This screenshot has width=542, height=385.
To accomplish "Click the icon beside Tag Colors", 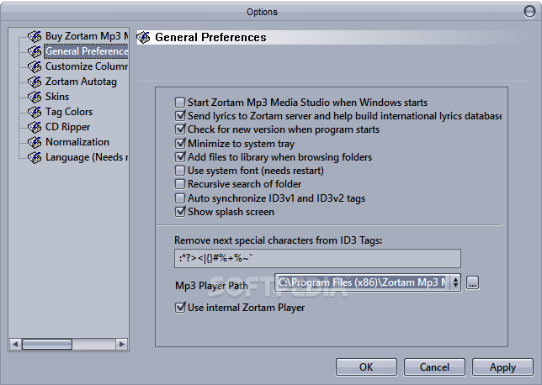I will pyautogui.click(x=35, y=112).
